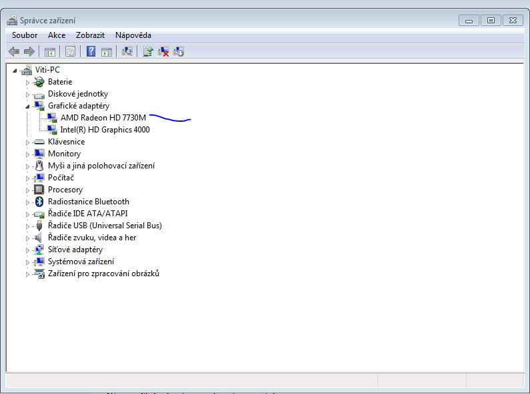Maximize the Správce zařízení window

(x=491, y=20)
